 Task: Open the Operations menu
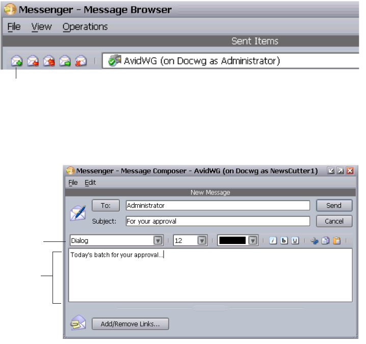click(85, 27)
